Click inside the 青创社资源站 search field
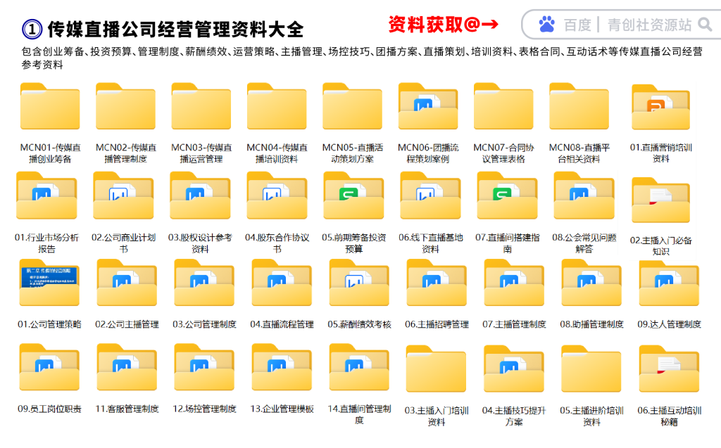The height and width of the screenshot is (448, 721). (648, 25)
